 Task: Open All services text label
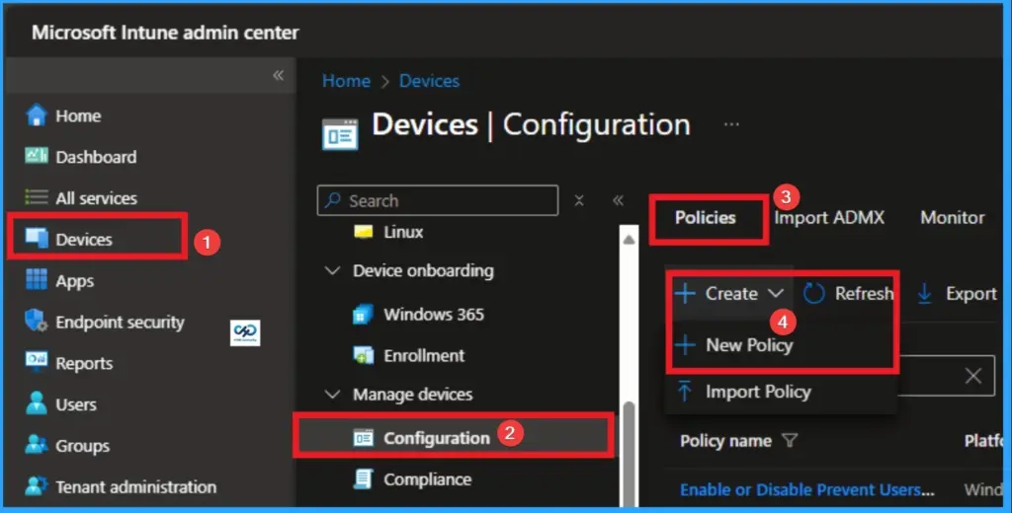click(97, 198)
